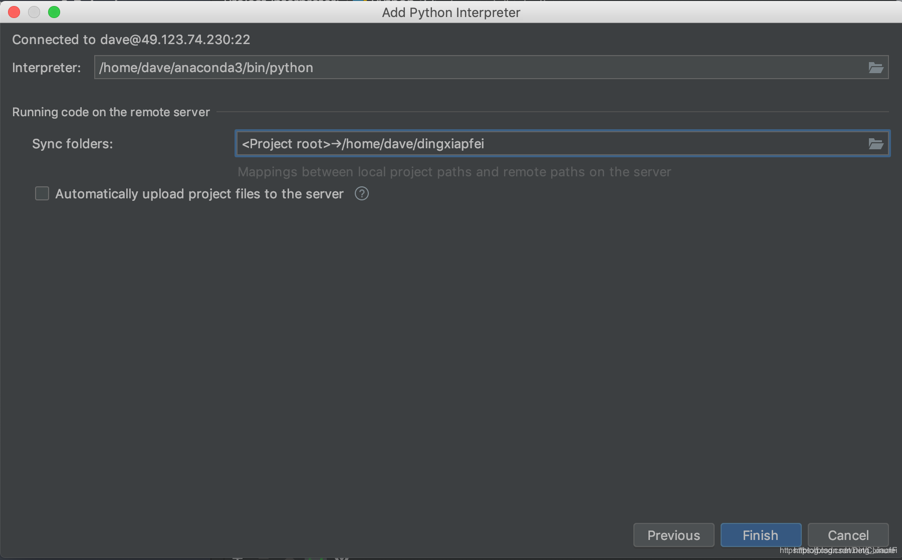Click the "Running code on the remote server" heading
The width and height of the screenshot is (902, 560).
pyautogui.click(x=111, y=112)
